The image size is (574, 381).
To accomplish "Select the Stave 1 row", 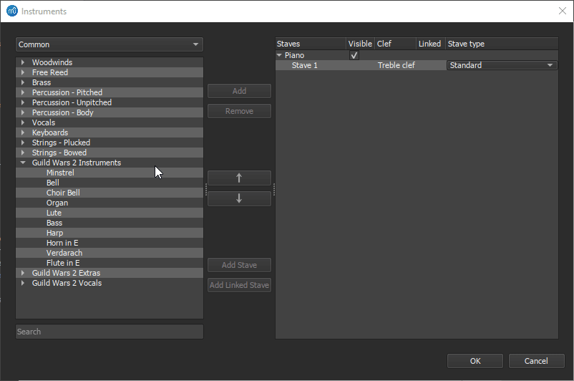I will (x=417, y=65).
